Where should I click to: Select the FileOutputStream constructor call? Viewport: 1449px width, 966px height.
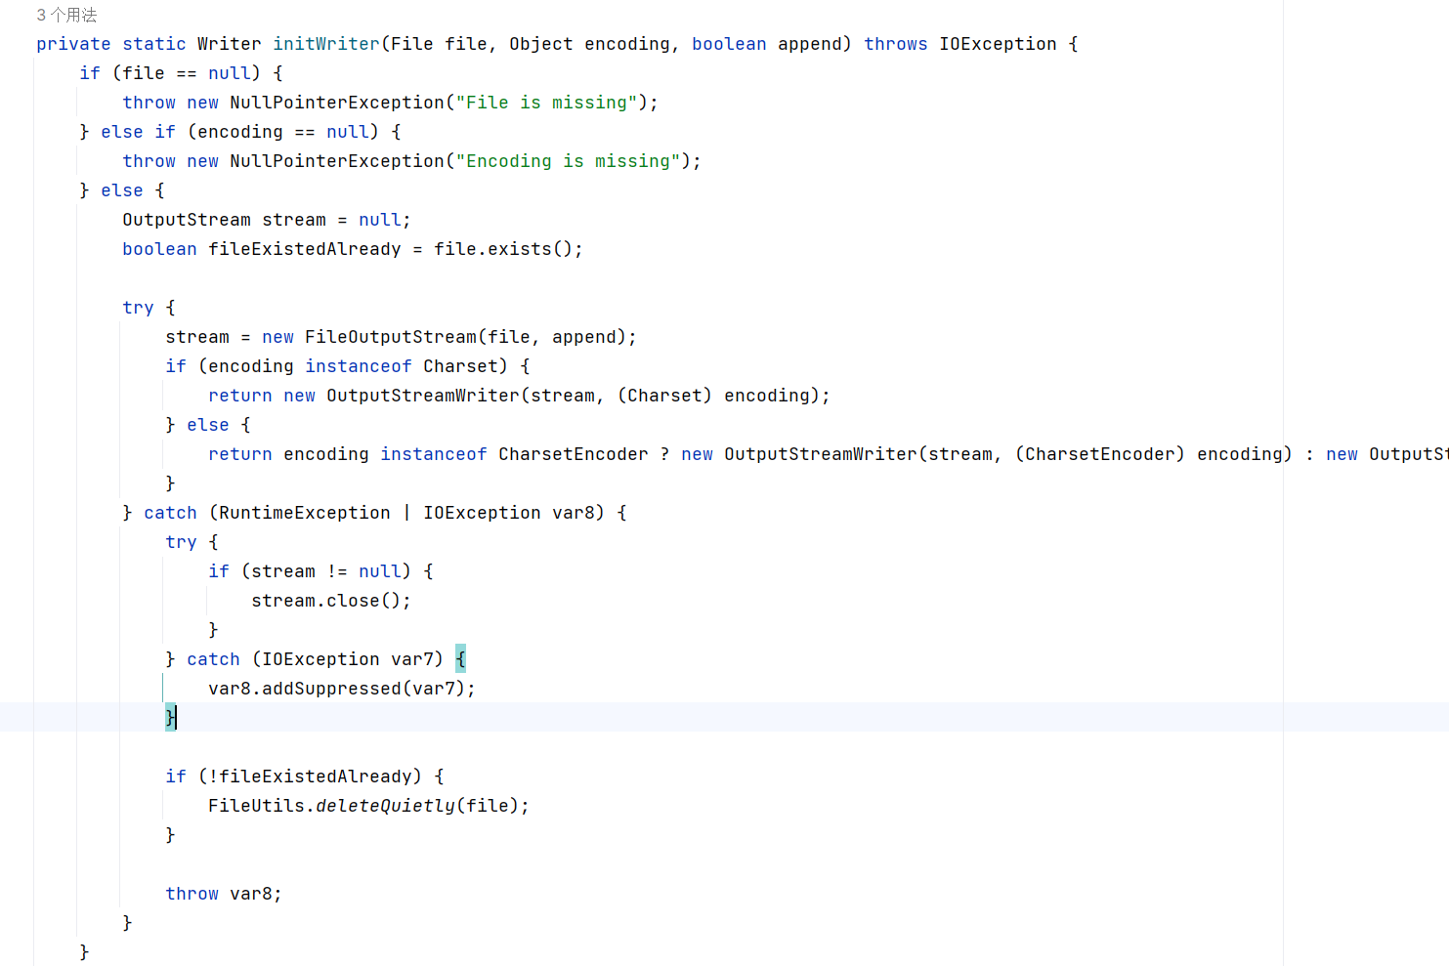[x=390, y=337]
